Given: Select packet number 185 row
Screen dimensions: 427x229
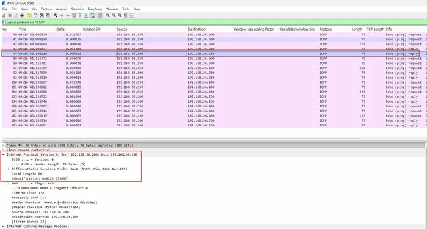Looking at the screenshot, I should pyautogui.click(x=213, y=125).
